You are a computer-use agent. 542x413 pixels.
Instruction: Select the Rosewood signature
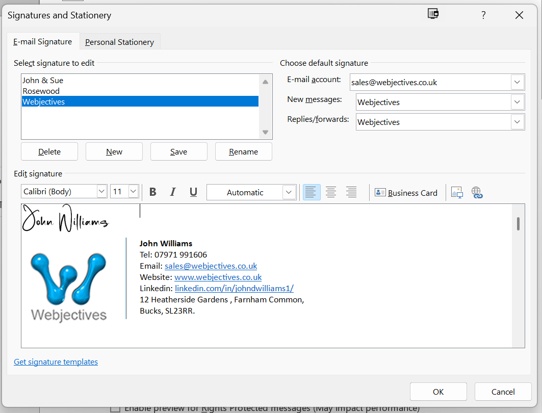click(x=140, y=91)
